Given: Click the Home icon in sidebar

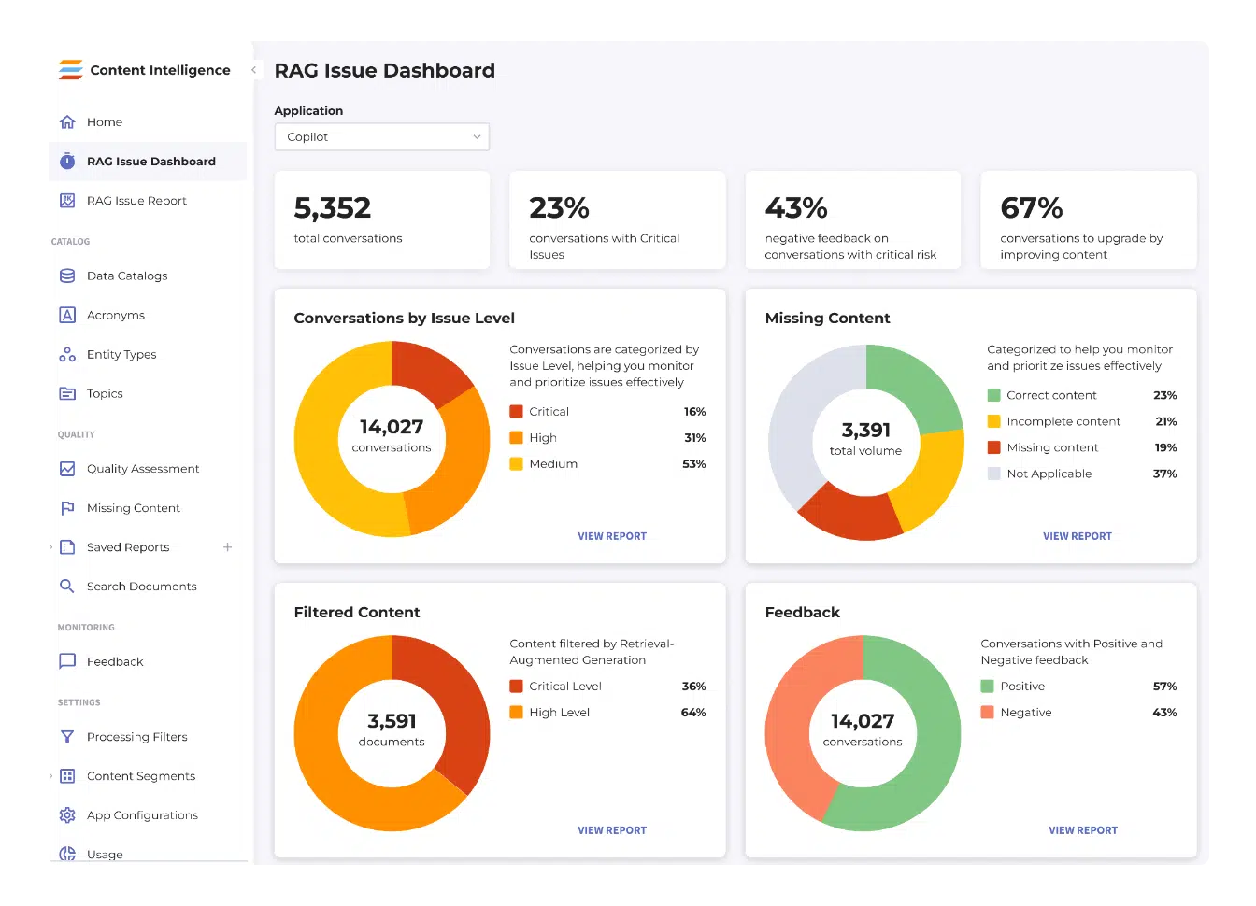Looking at the screenshot, I should [x=67, y=122].
